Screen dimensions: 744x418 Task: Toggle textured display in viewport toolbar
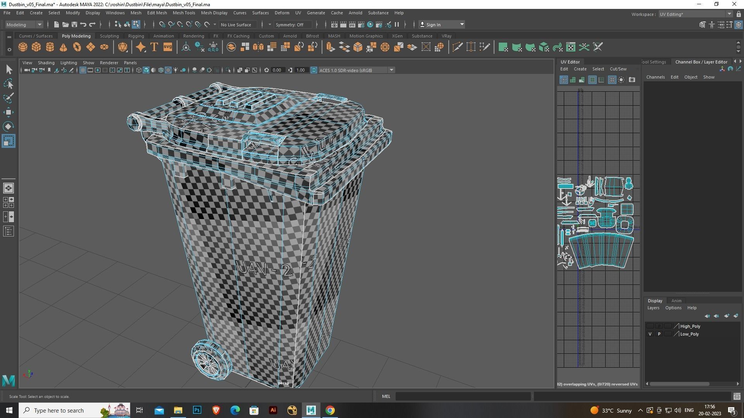tap(168, 70)
